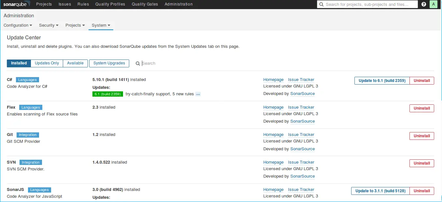Click 'Code Analyzer for JavaScript' description
The image size is (442, 202).
(x=35, y=196)
